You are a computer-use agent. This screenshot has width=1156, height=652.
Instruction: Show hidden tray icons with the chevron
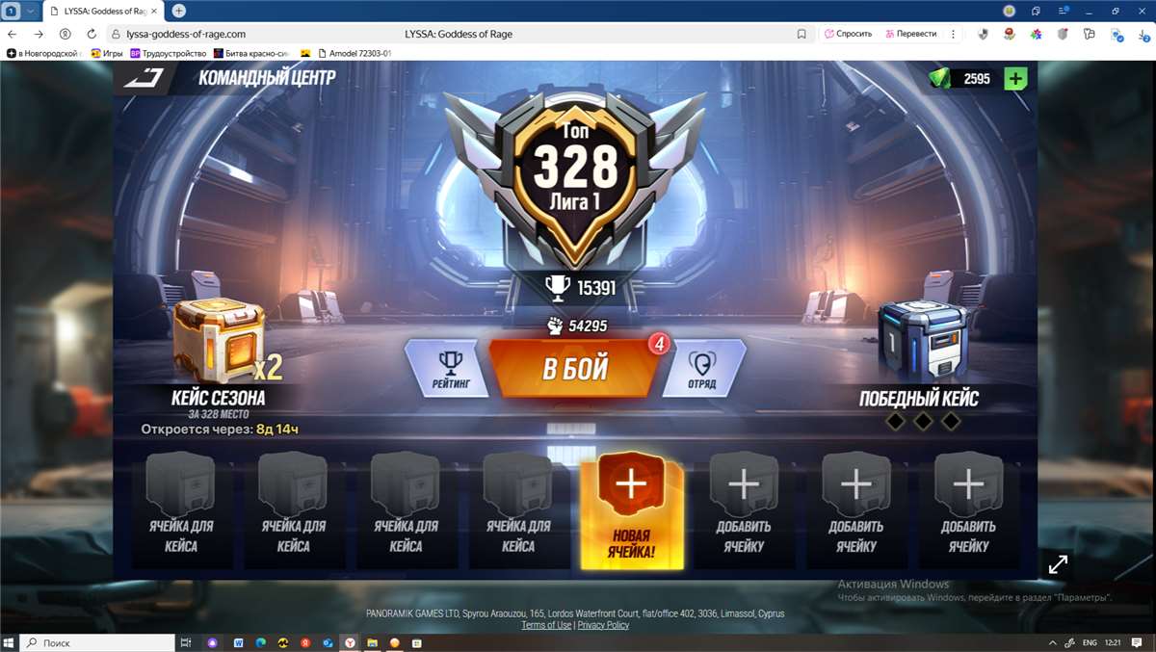point(1051,642)
